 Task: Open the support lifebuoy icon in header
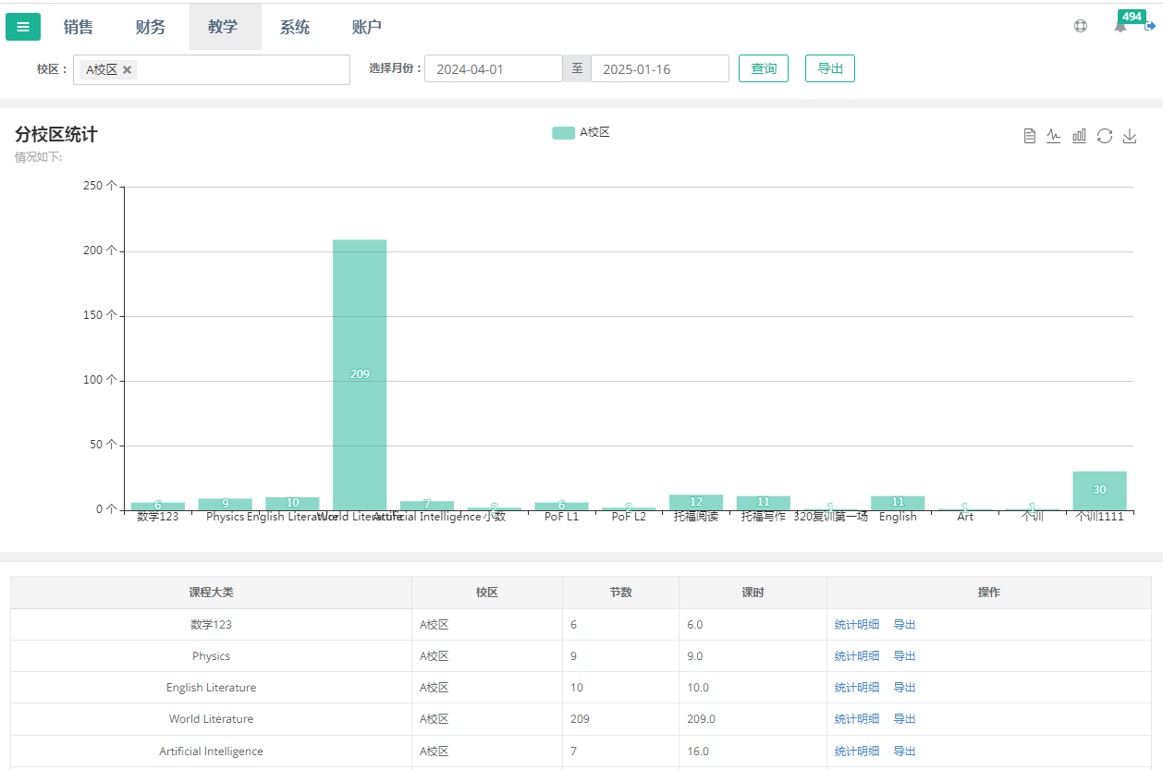click(1080, 27)
